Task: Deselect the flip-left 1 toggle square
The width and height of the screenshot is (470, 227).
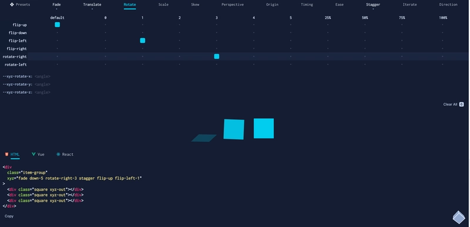Action: (143, 40)
